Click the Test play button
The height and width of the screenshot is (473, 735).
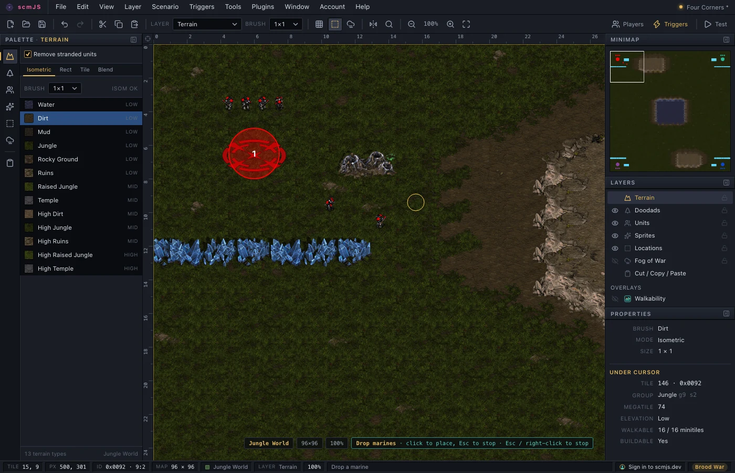[716, 24]
